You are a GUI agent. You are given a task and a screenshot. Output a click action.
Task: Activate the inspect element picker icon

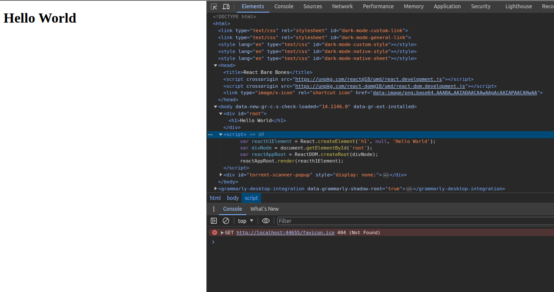[x=214, y=7]
